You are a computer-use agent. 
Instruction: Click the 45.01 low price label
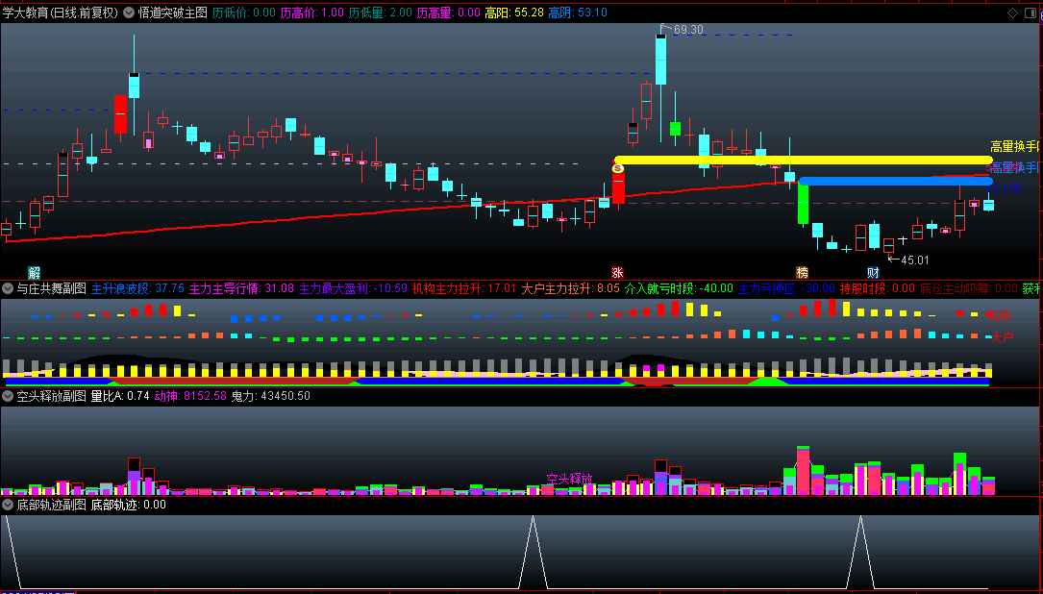click(914, 260)
